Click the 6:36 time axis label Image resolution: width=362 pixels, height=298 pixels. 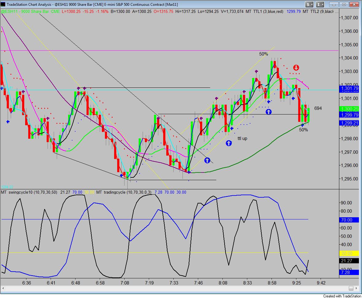pos(27,283)
